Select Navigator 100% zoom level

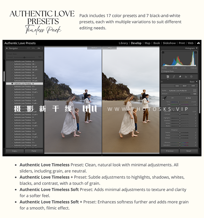pos(33,48)
